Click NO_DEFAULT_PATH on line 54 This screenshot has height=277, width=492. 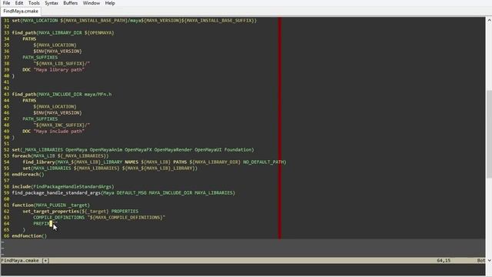coord(264,162)
